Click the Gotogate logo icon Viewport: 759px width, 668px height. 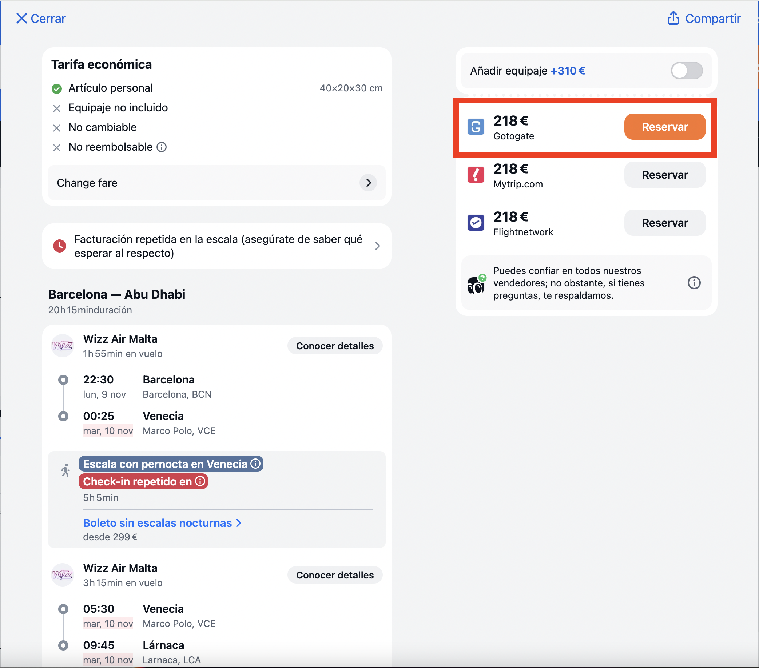coord(476,127)
